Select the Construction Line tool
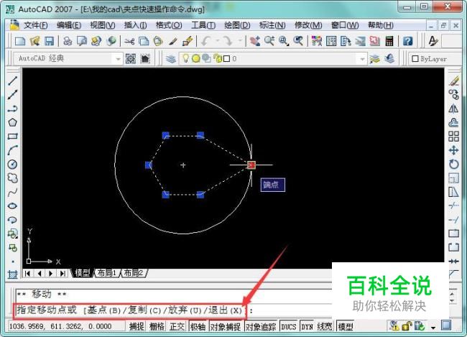This screenshot has width=467, height=337. pos(12,95)
